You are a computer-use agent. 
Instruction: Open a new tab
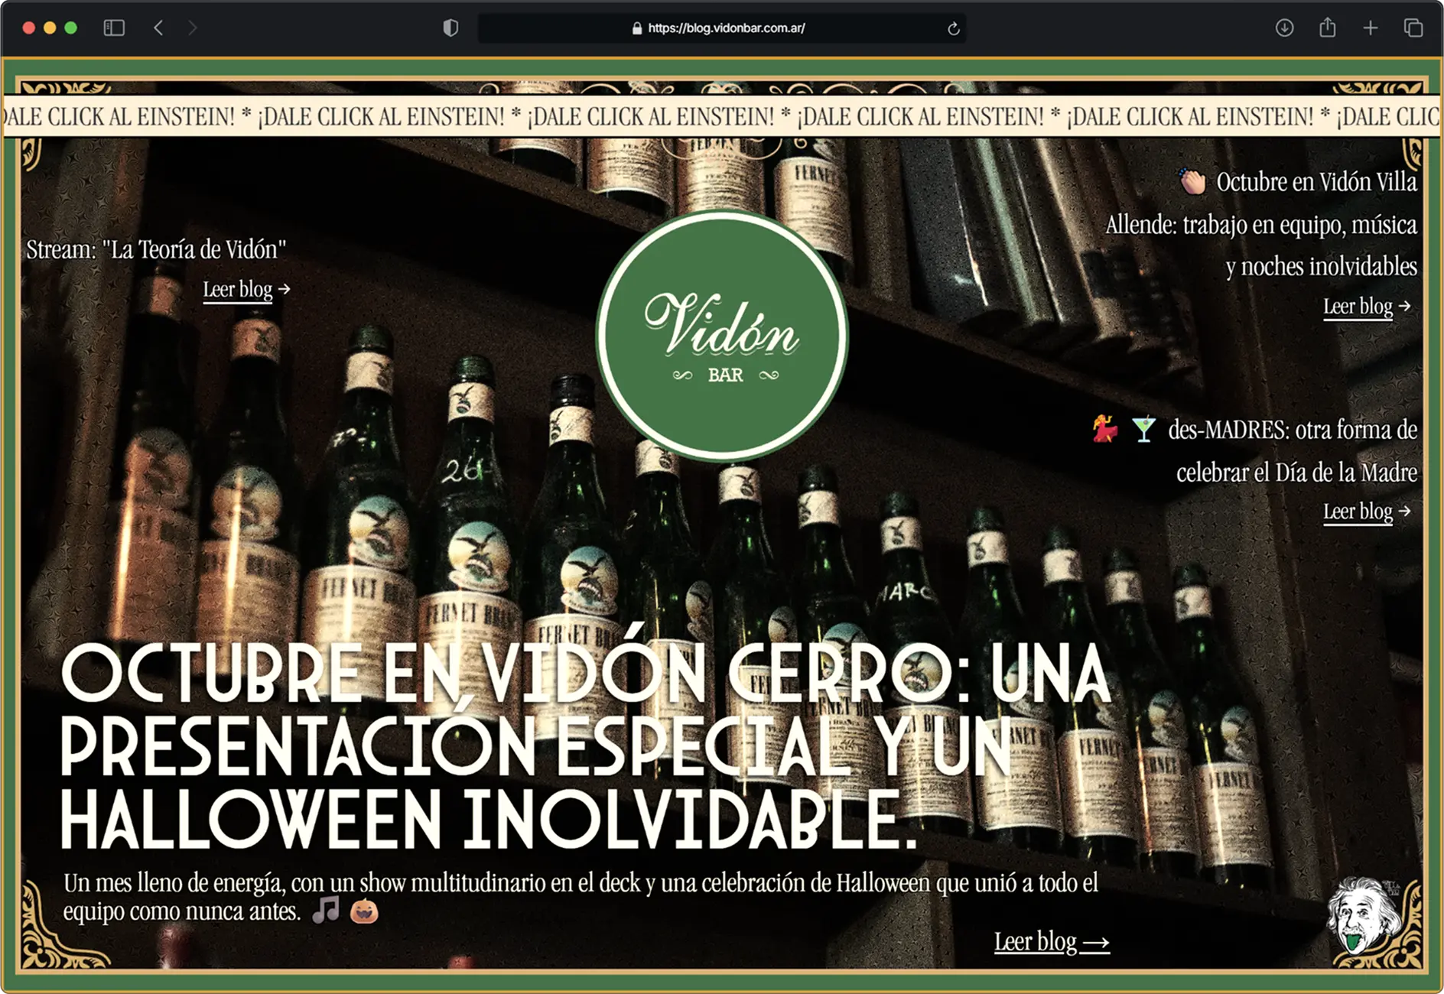click(x=1369, y=28)
